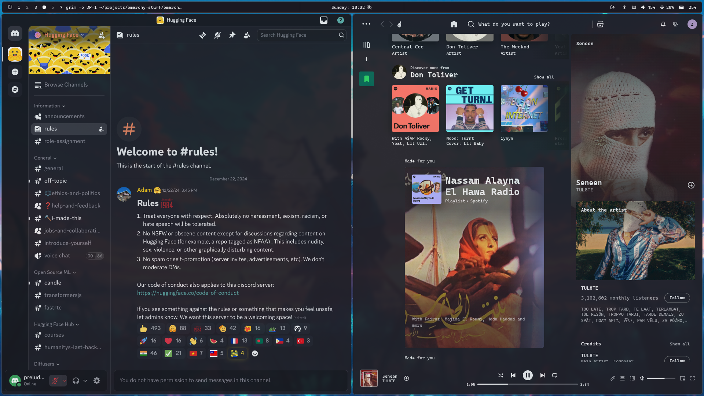Add a reaction with the smiley icon

[255, 353]
